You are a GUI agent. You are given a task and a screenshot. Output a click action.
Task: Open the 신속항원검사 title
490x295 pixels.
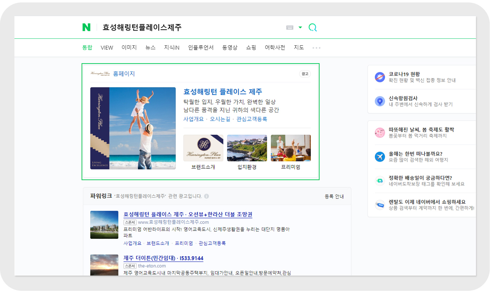(403, 98)
